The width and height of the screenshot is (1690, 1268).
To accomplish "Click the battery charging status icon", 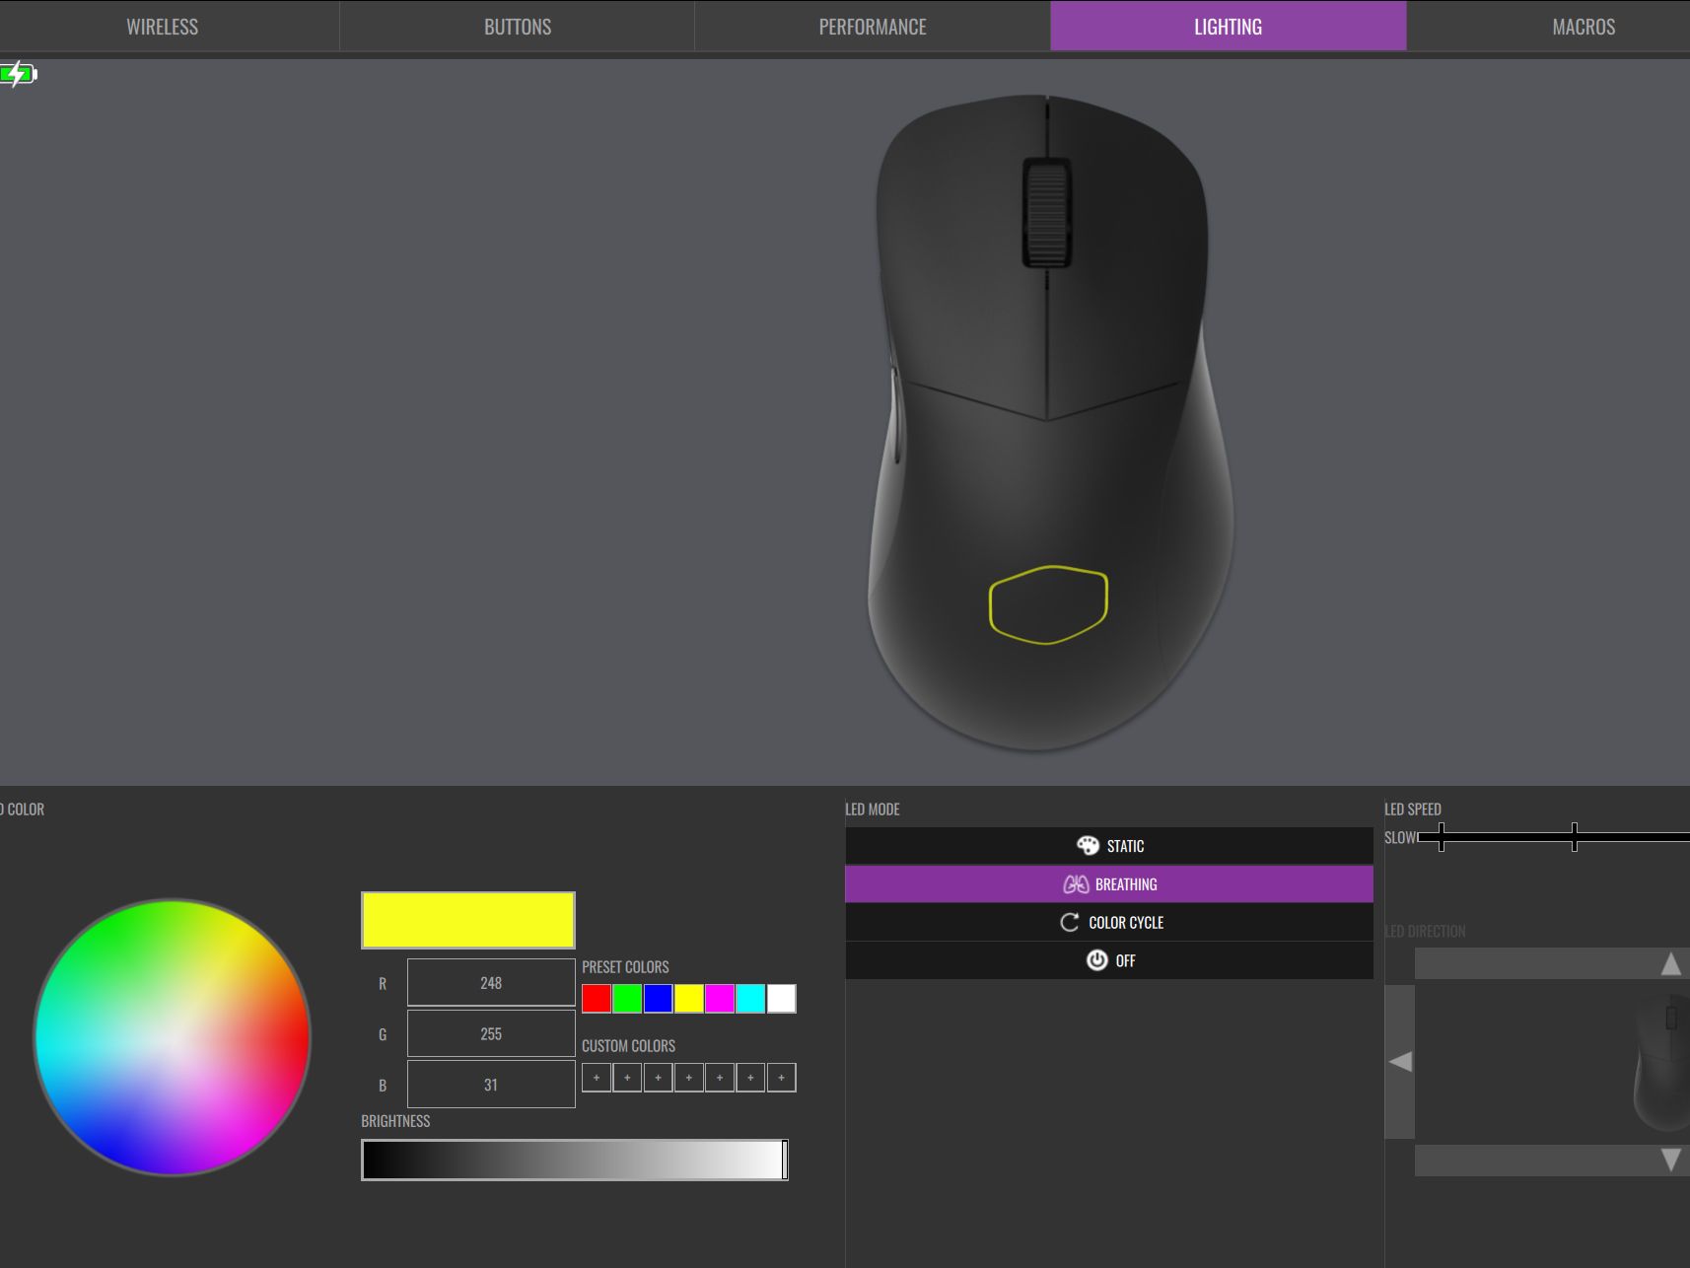I will tap(18, 74).
